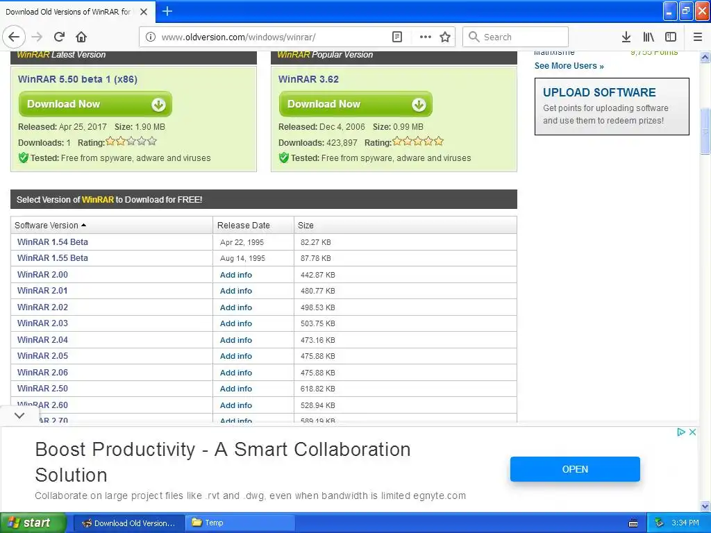Image resolution: width=711 pixels, height=533 pixels.
Task: Open WinRAR 2.50 version link
Action: [42, 389]
